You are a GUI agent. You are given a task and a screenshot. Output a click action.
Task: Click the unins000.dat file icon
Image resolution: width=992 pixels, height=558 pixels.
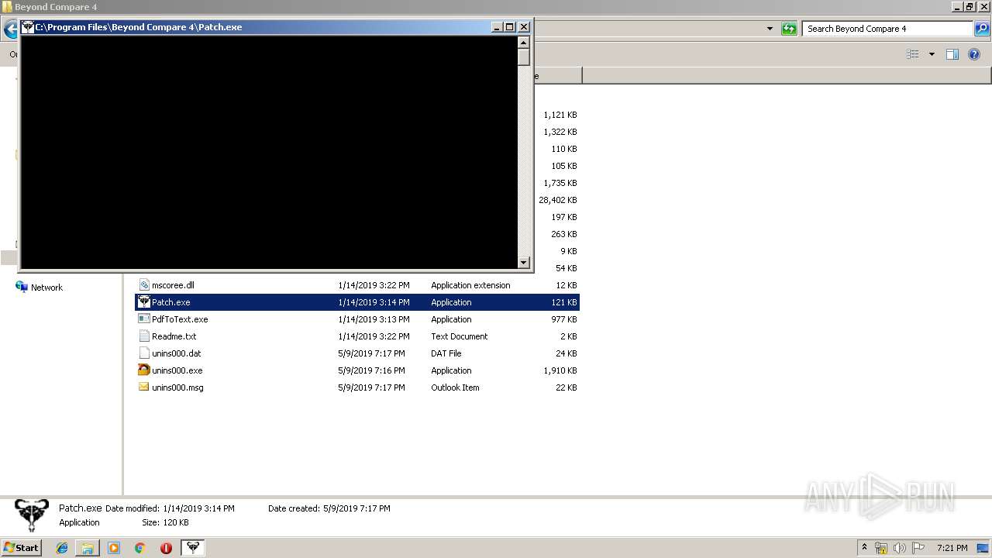pyautogui.click(x=143, y=353)
